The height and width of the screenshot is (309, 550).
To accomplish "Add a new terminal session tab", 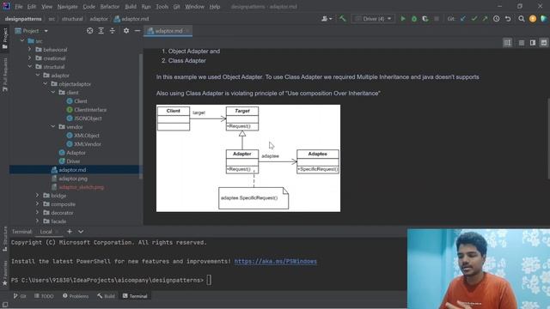I will click(x=69, y=232).
